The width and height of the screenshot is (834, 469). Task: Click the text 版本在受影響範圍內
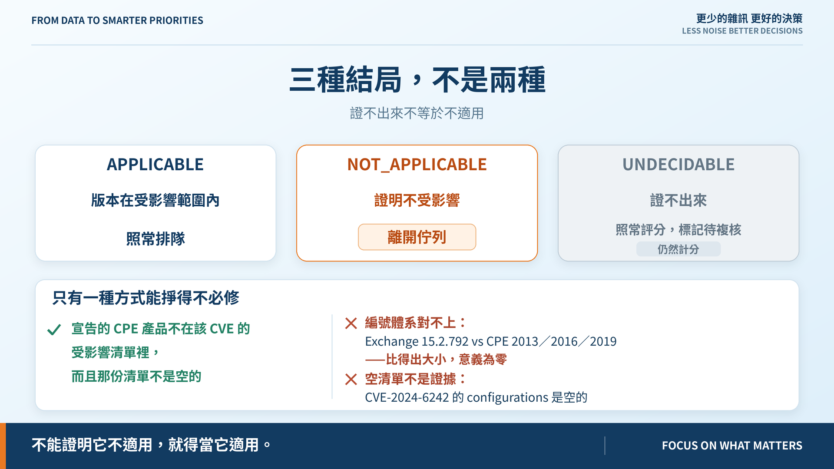[x=156, y=200]
